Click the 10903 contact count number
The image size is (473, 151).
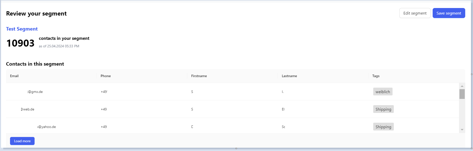coord(20,43)
